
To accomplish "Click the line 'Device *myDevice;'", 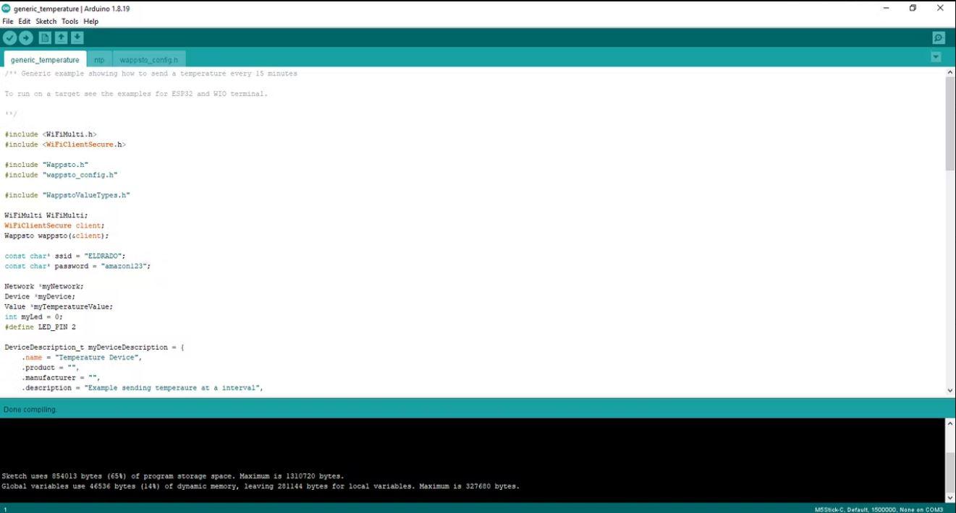I will tap(40, 296).
